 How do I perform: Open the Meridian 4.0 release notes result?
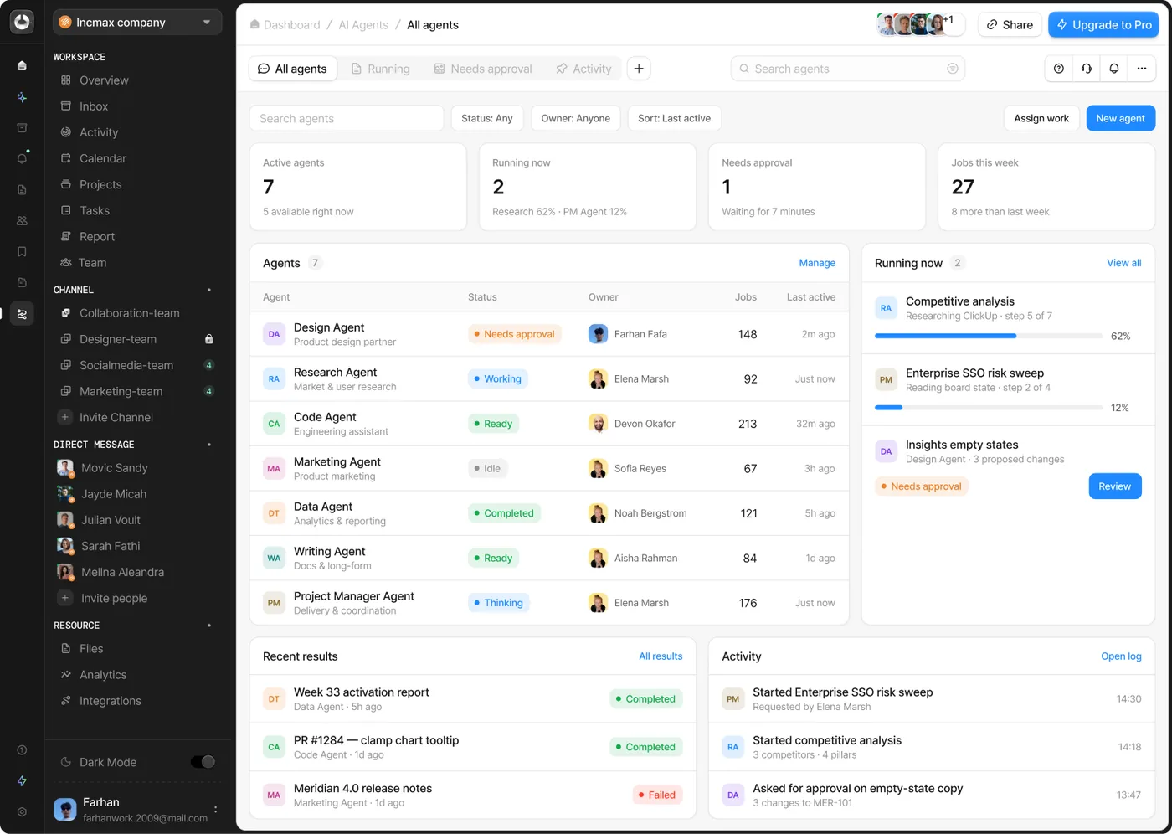coord(473,795)
